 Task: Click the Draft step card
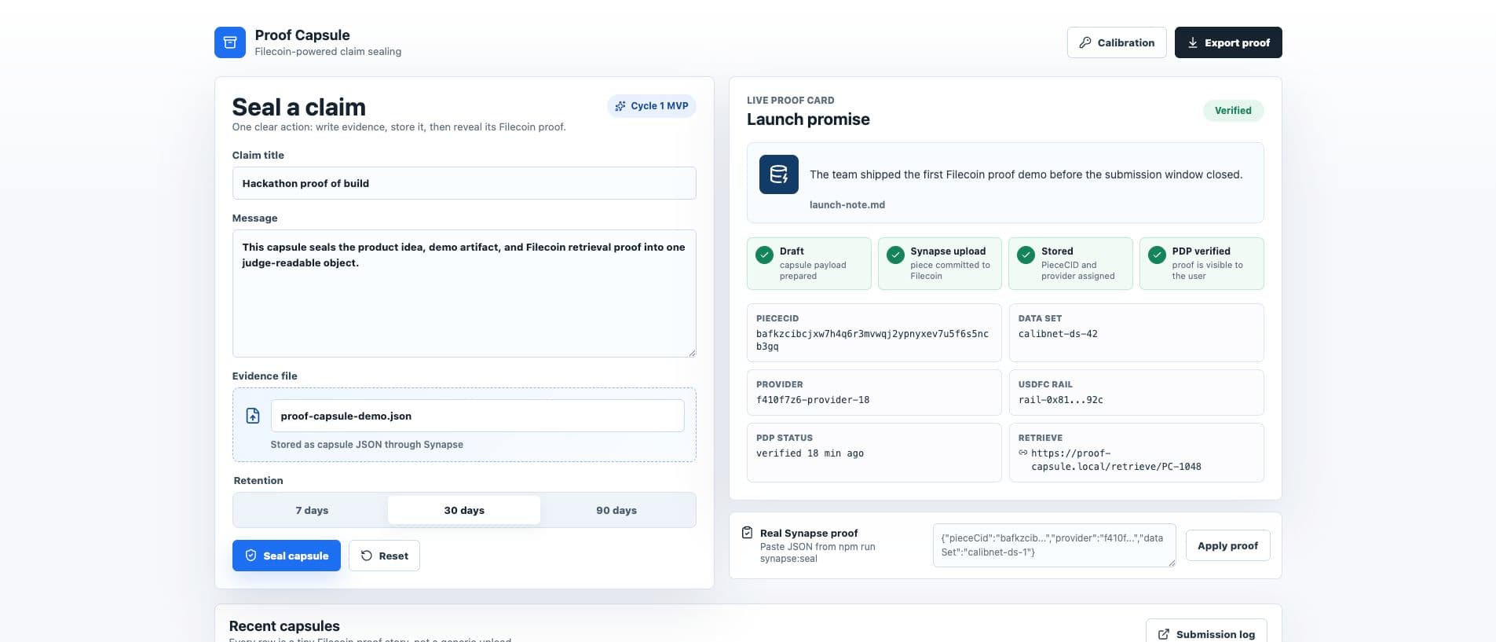pos(809,263)
